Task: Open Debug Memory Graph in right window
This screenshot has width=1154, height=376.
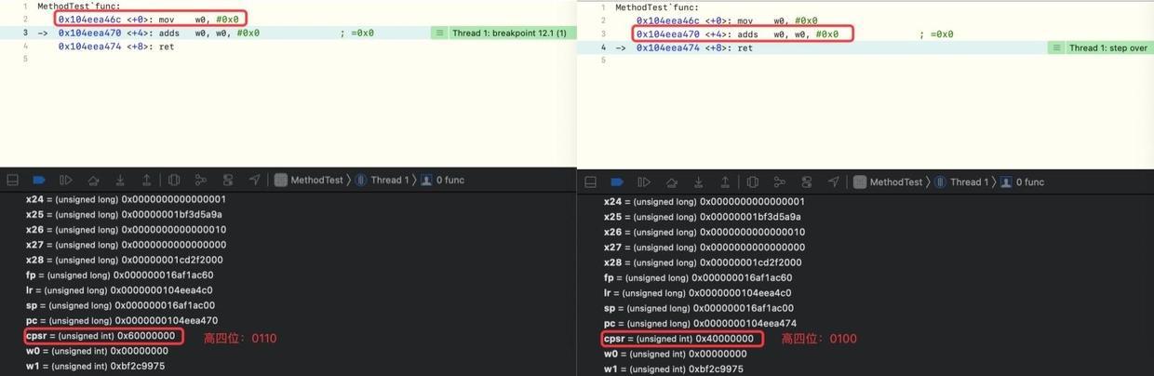Action: pos(780,182)
